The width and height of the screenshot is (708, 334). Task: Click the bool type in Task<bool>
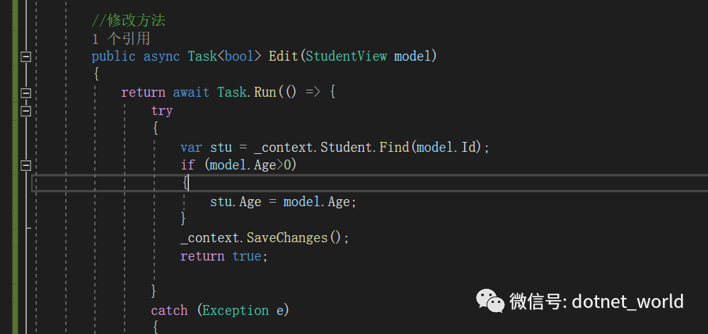pos(239,56)
